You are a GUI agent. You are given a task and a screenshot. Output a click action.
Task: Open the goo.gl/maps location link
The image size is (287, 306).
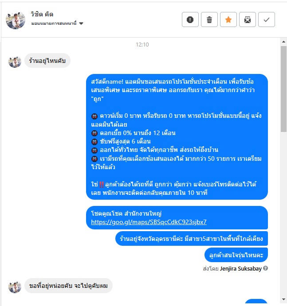149,222
